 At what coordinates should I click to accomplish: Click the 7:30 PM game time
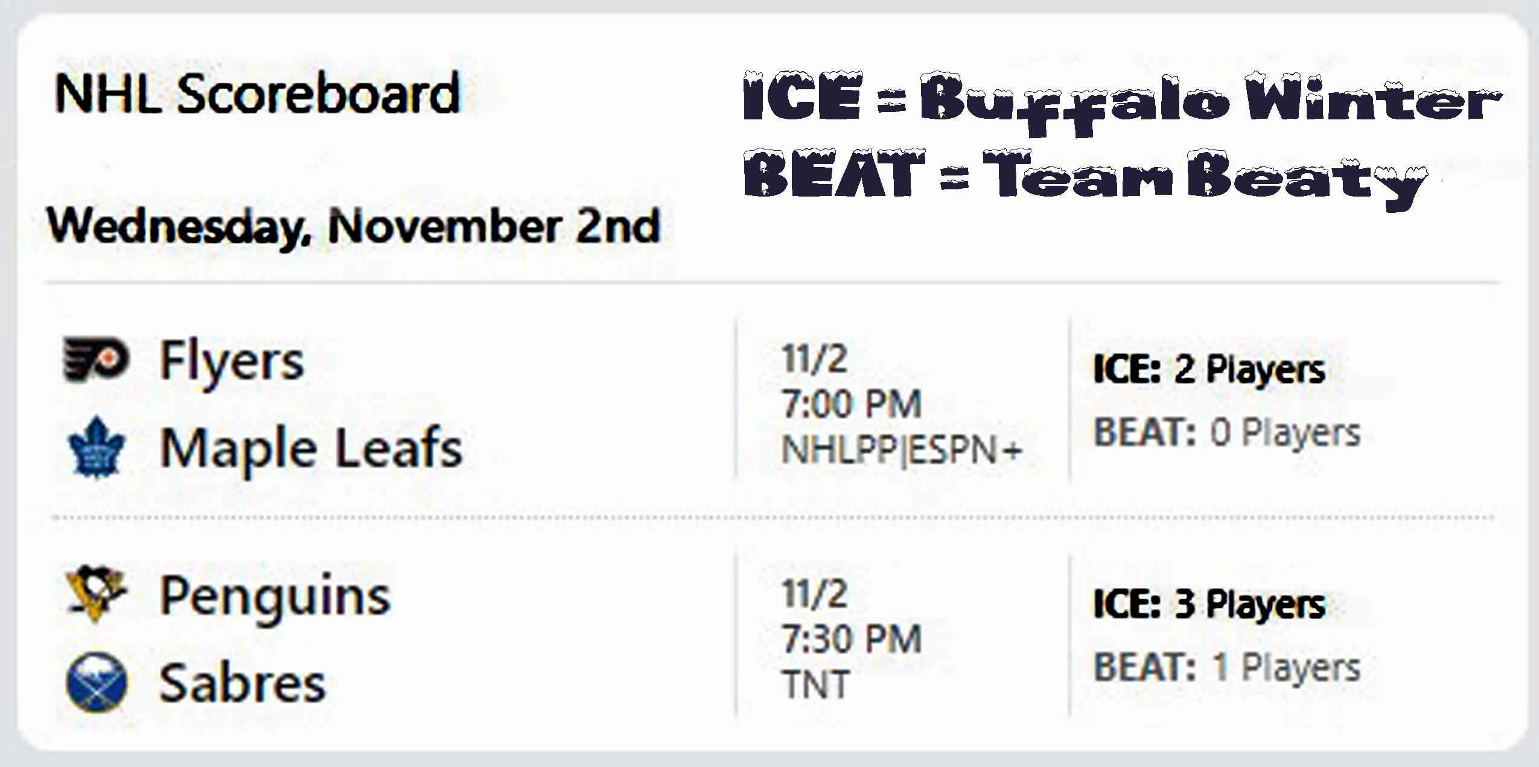pos(852,639)
